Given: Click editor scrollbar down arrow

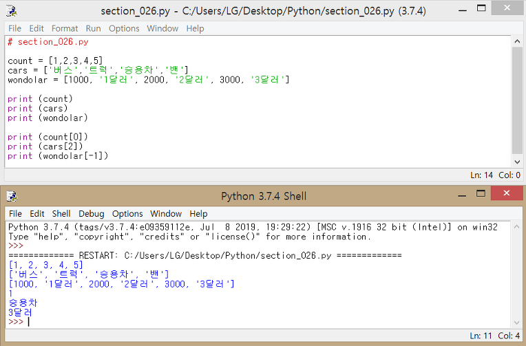Looking at the screenshot, I should 517,162.
